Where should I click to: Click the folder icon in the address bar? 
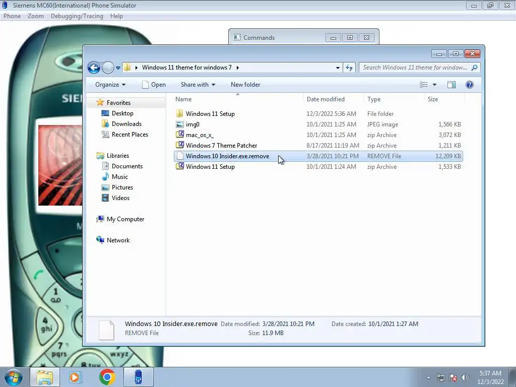pos(127,68)
